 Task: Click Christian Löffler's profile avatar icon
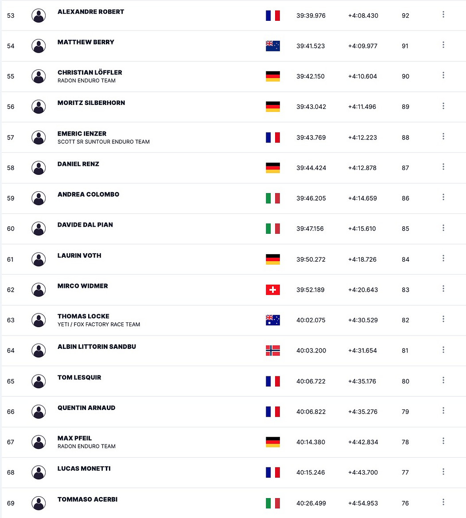39,76
